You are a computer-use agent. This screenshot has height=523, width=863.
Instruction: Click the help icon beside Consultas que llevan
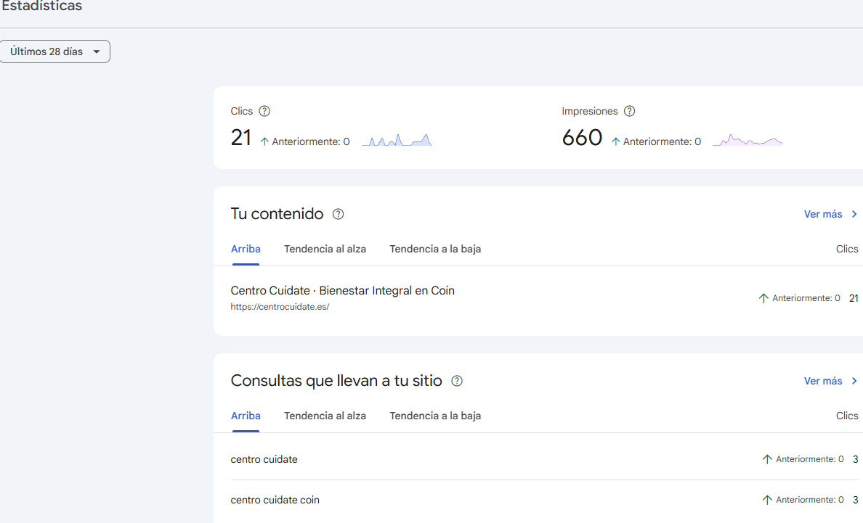click(x=457, y=381)
